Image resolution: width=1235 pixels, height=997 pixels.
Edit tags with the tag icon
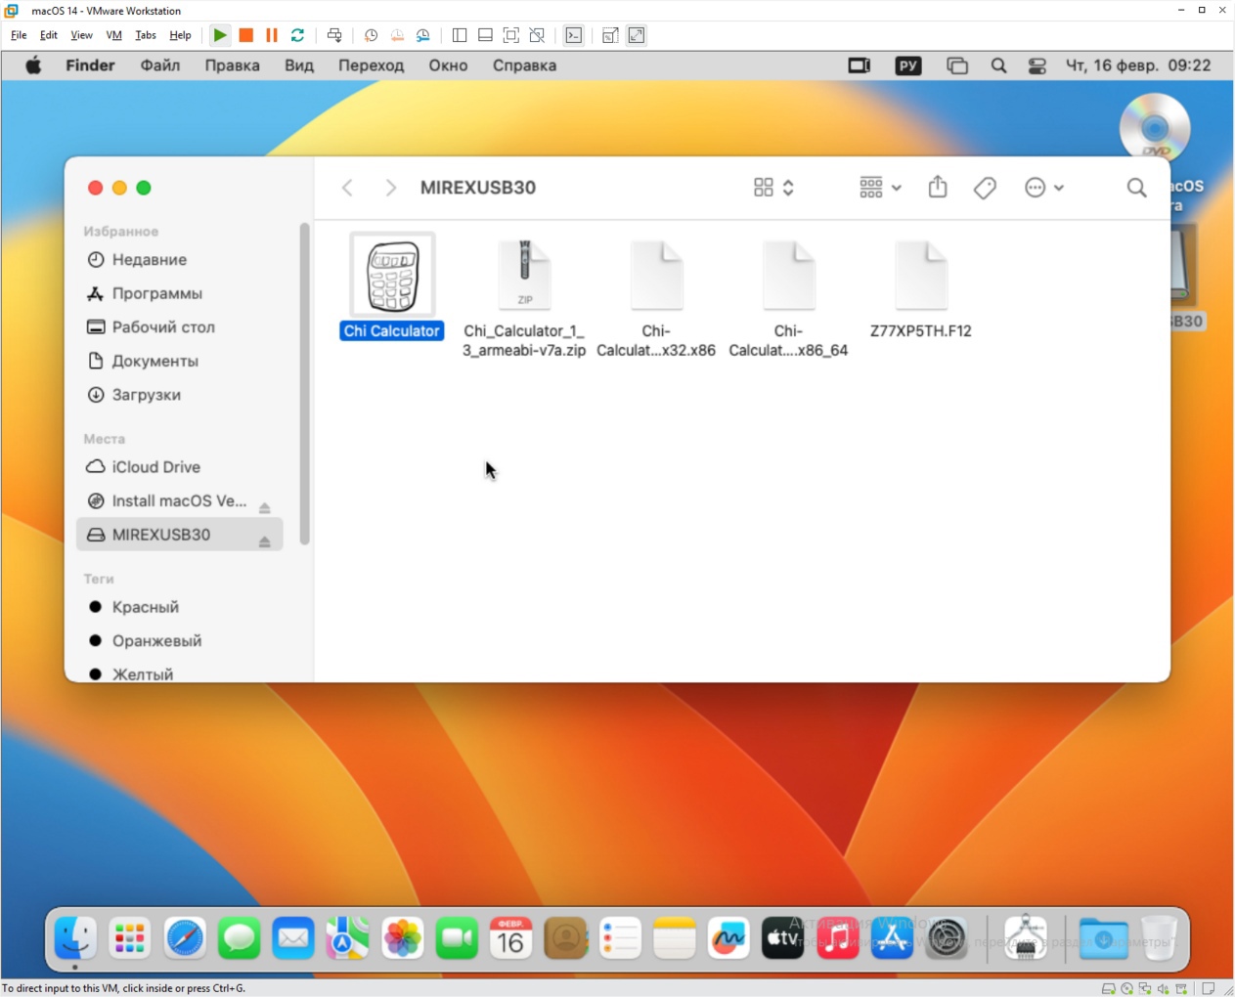(985, 188)
